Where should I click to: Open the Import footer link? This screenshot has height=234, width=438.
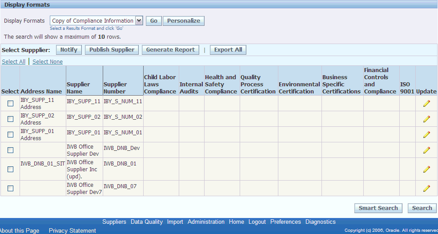pyautogui.click(x=175, y=222)
